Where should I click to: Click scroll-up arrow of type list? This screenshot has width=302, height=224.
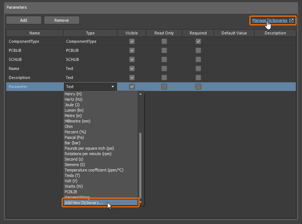(x=140, y=94)
